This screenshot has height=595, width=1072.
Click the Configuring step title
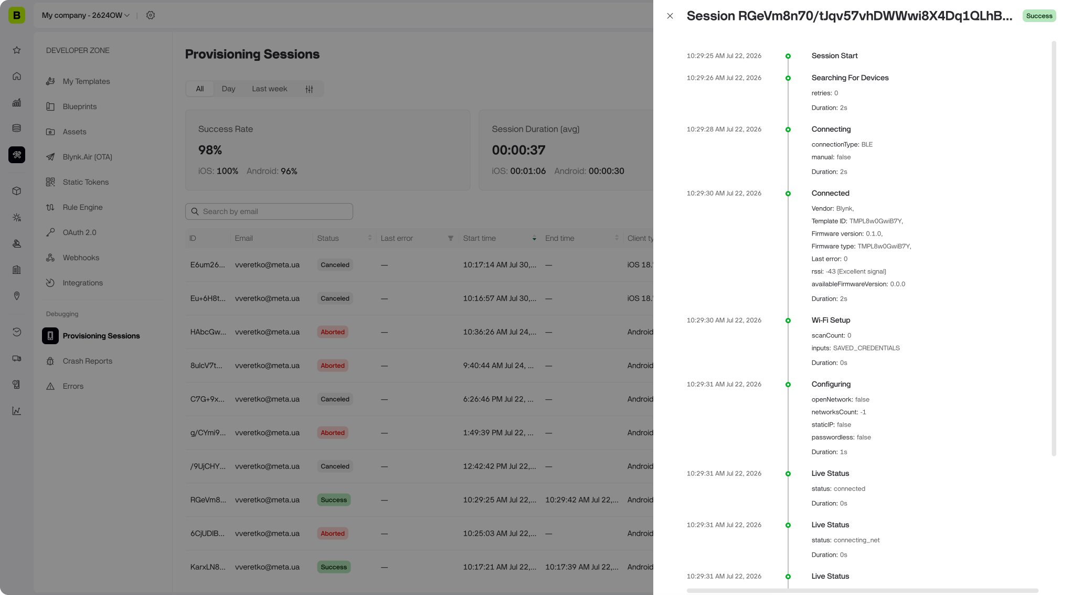click(831, 384)
